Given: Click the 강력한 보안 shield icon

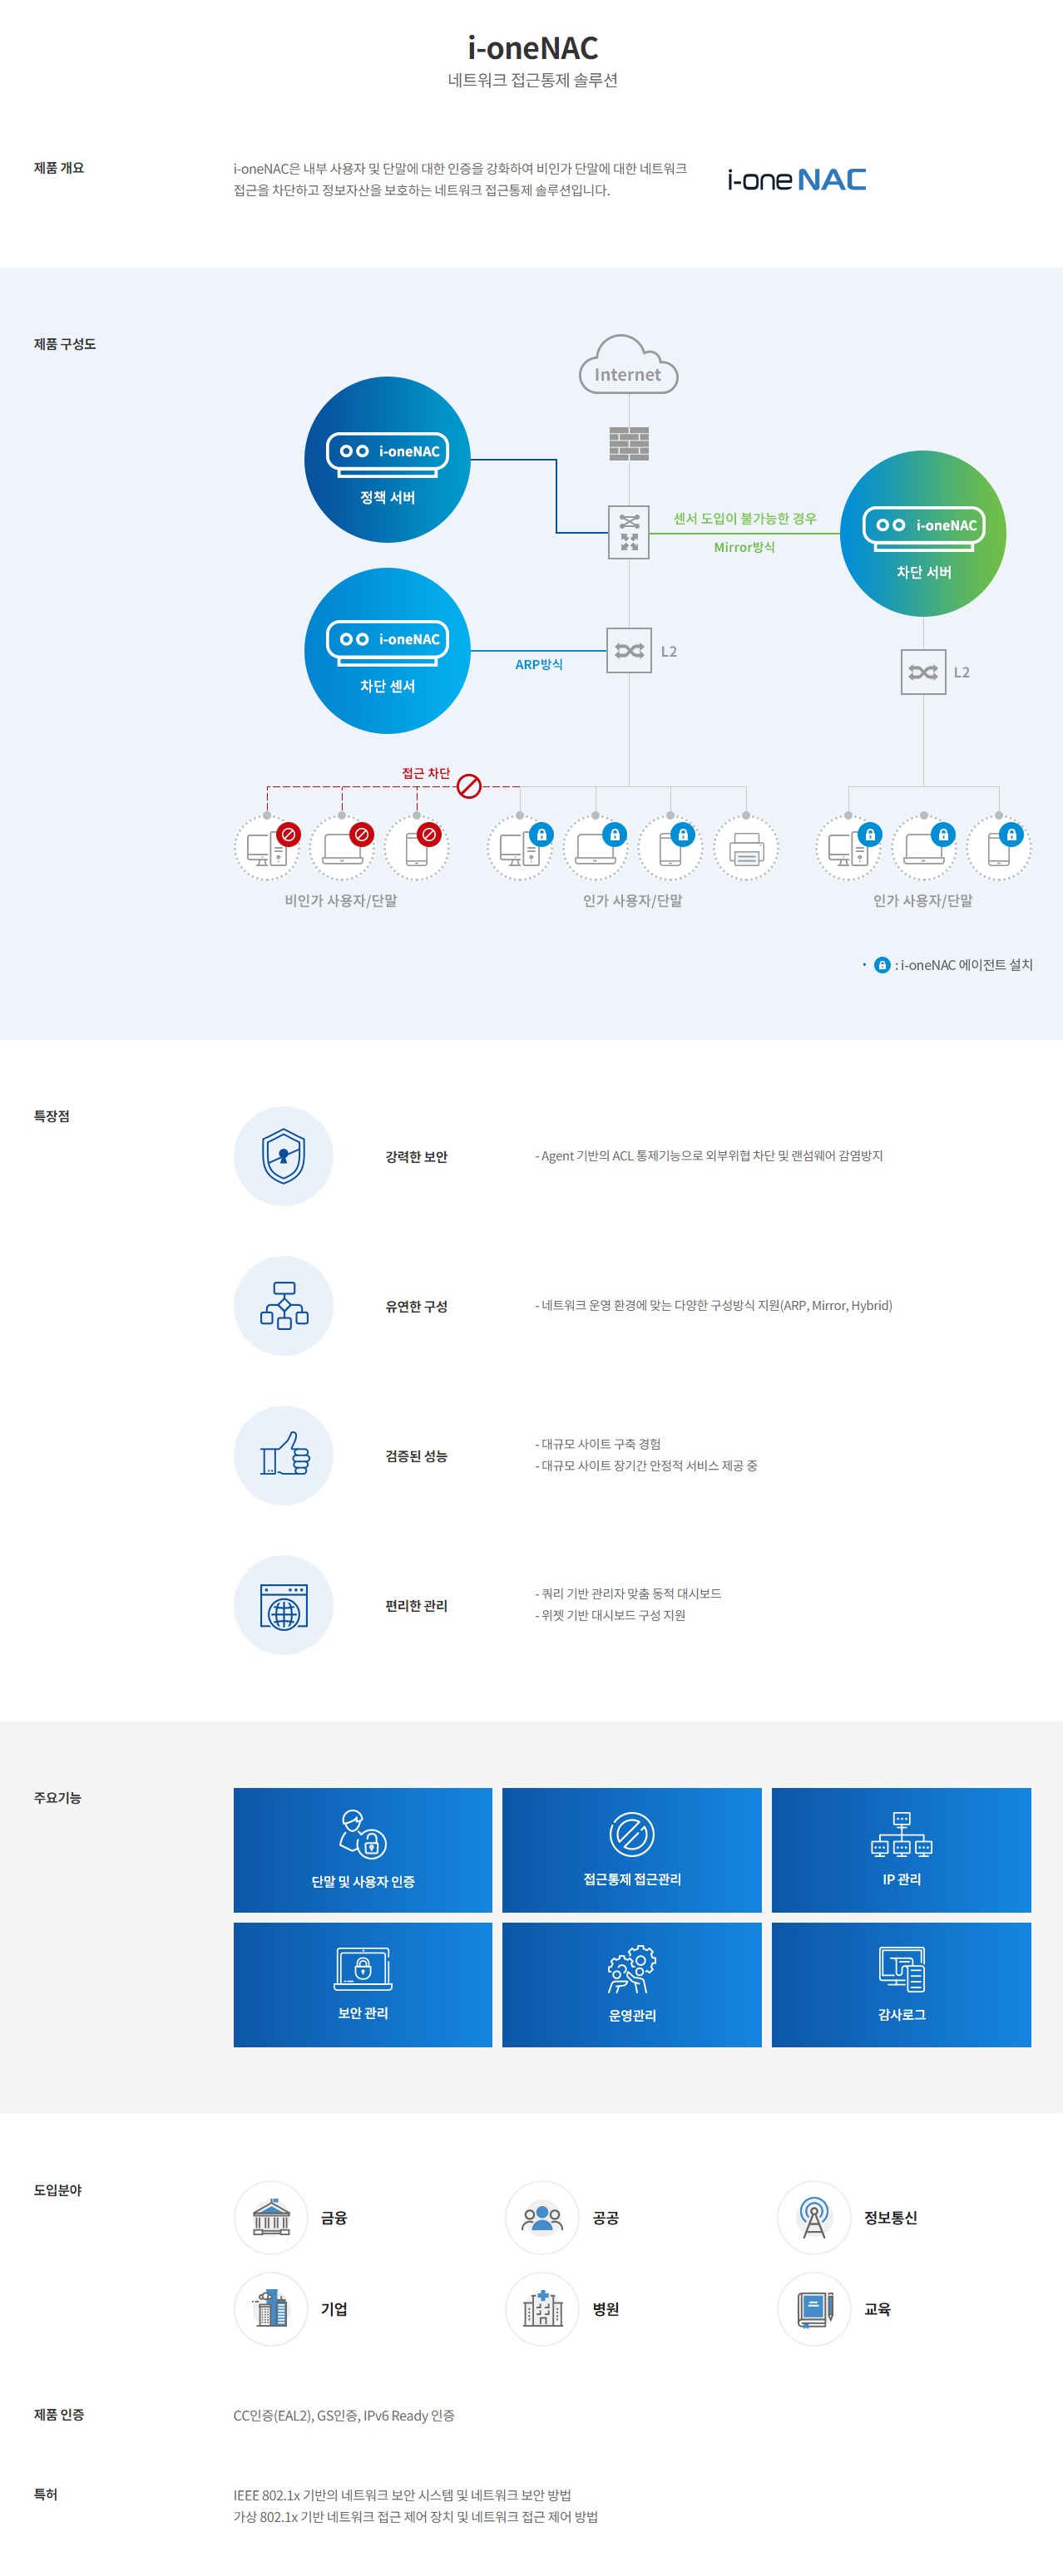Looking at the screenshot, I should click(x=284, y=1156).
